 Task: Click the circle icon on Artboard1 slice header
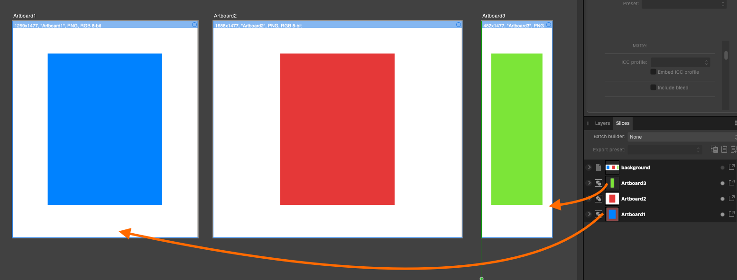pos(194,25)
